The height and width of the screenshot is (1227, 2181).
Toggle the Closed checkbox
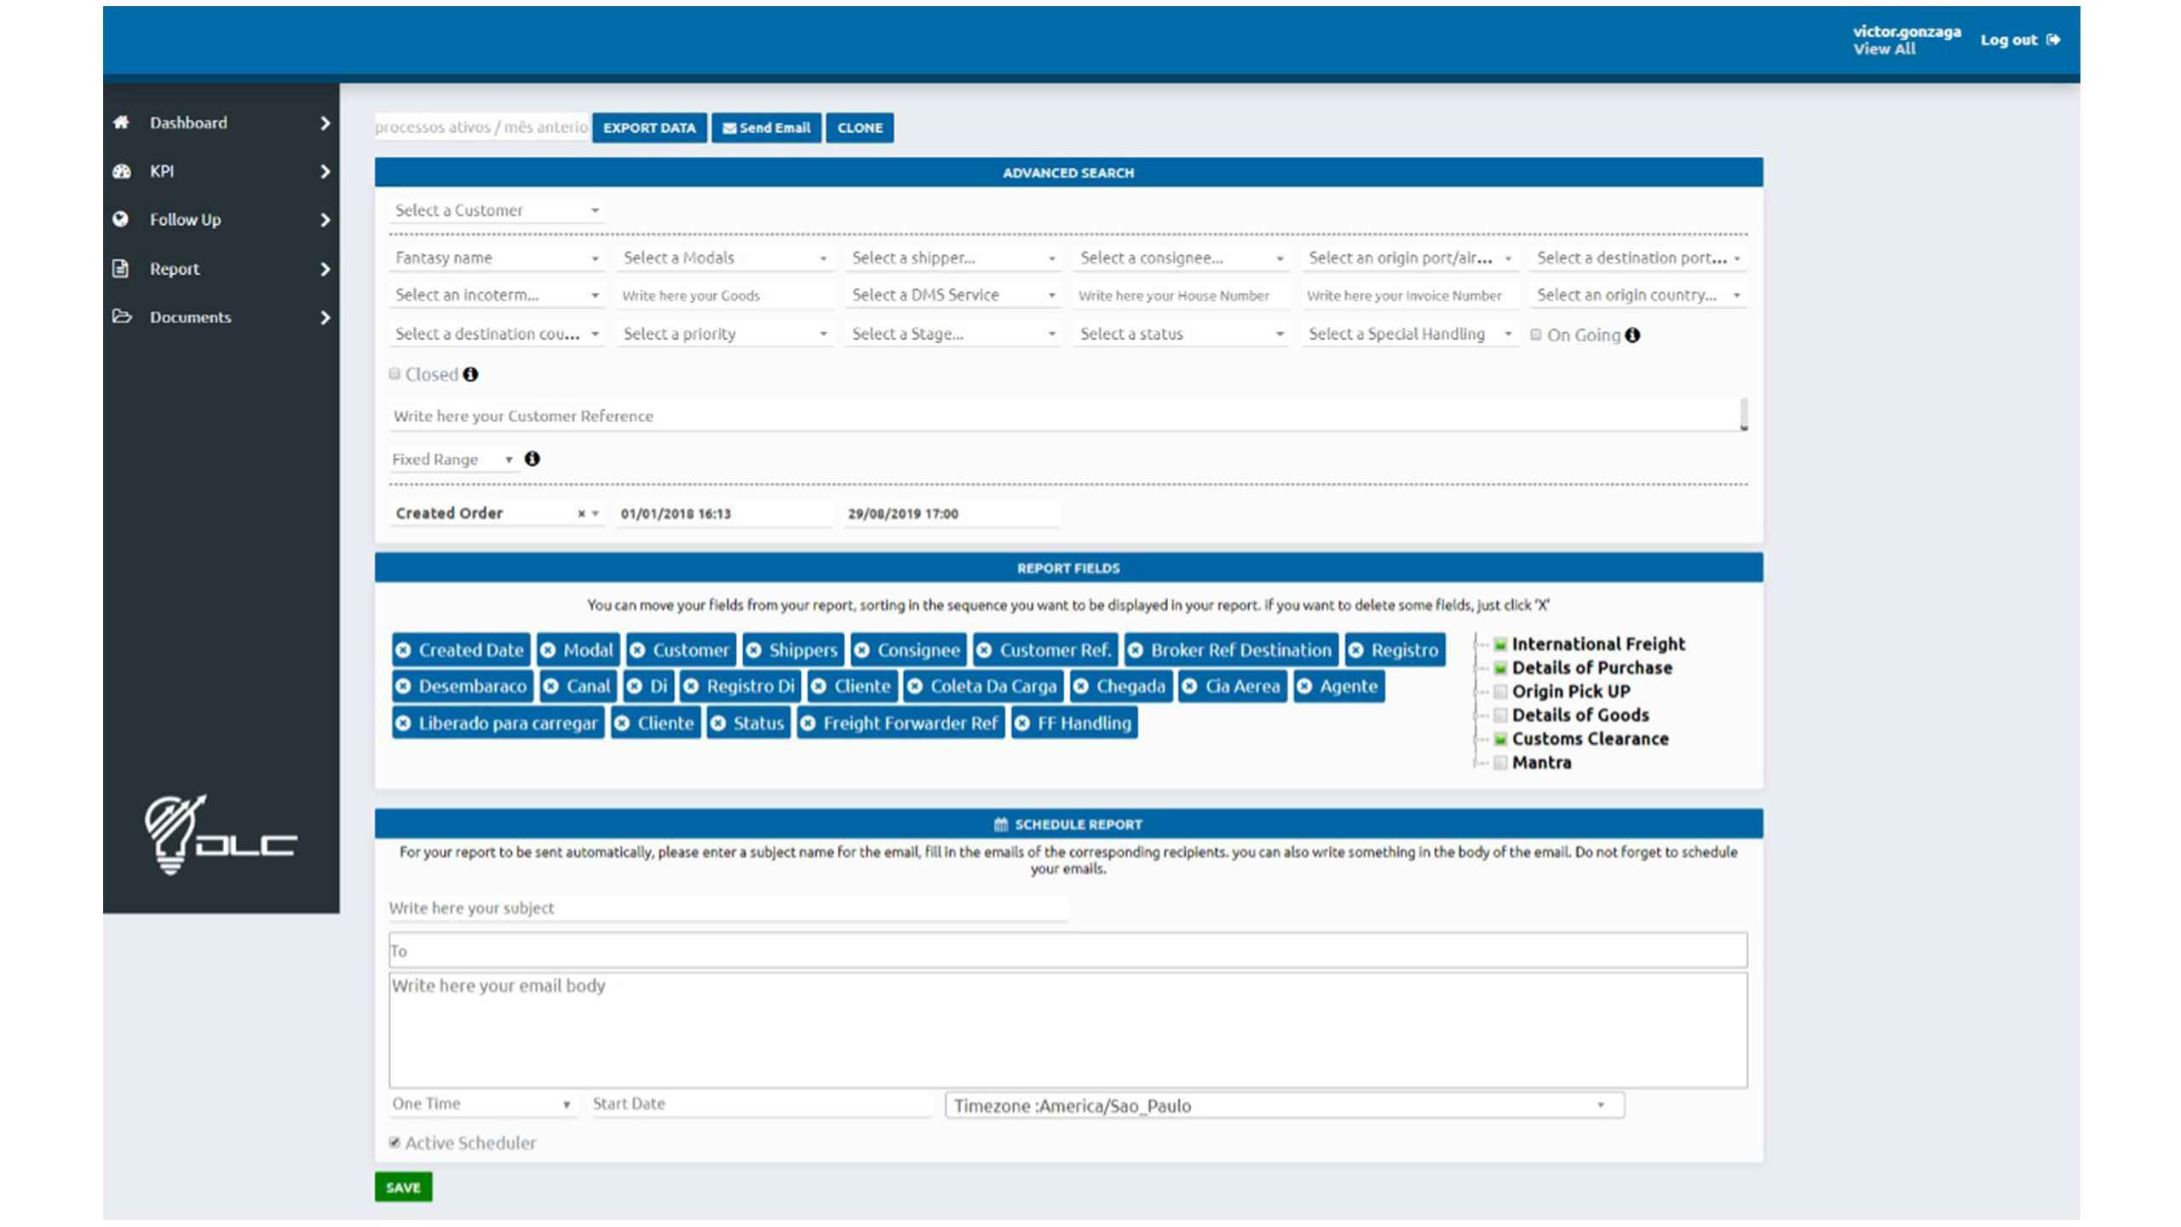pos(394,373)
